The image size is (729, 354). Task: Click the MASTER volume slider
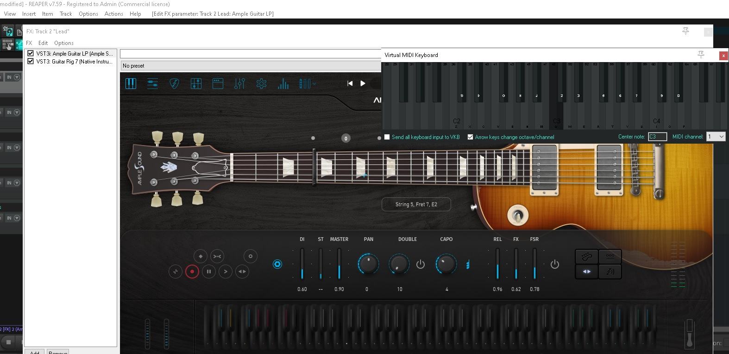point(339,264)
